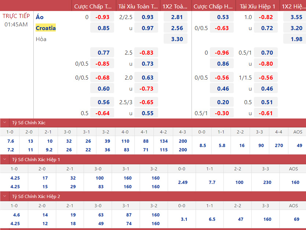Open the Áo team link
306x230 pixels.
(x=40, y=17)
